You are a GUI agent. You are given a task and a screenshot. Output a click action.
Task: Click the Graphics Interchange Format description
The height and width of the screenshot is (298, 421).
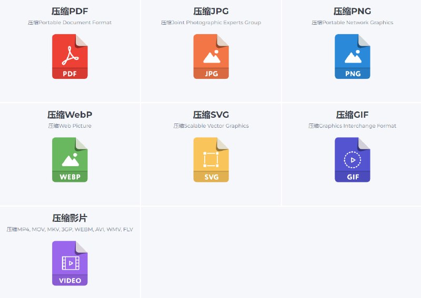tap(353, 126)
